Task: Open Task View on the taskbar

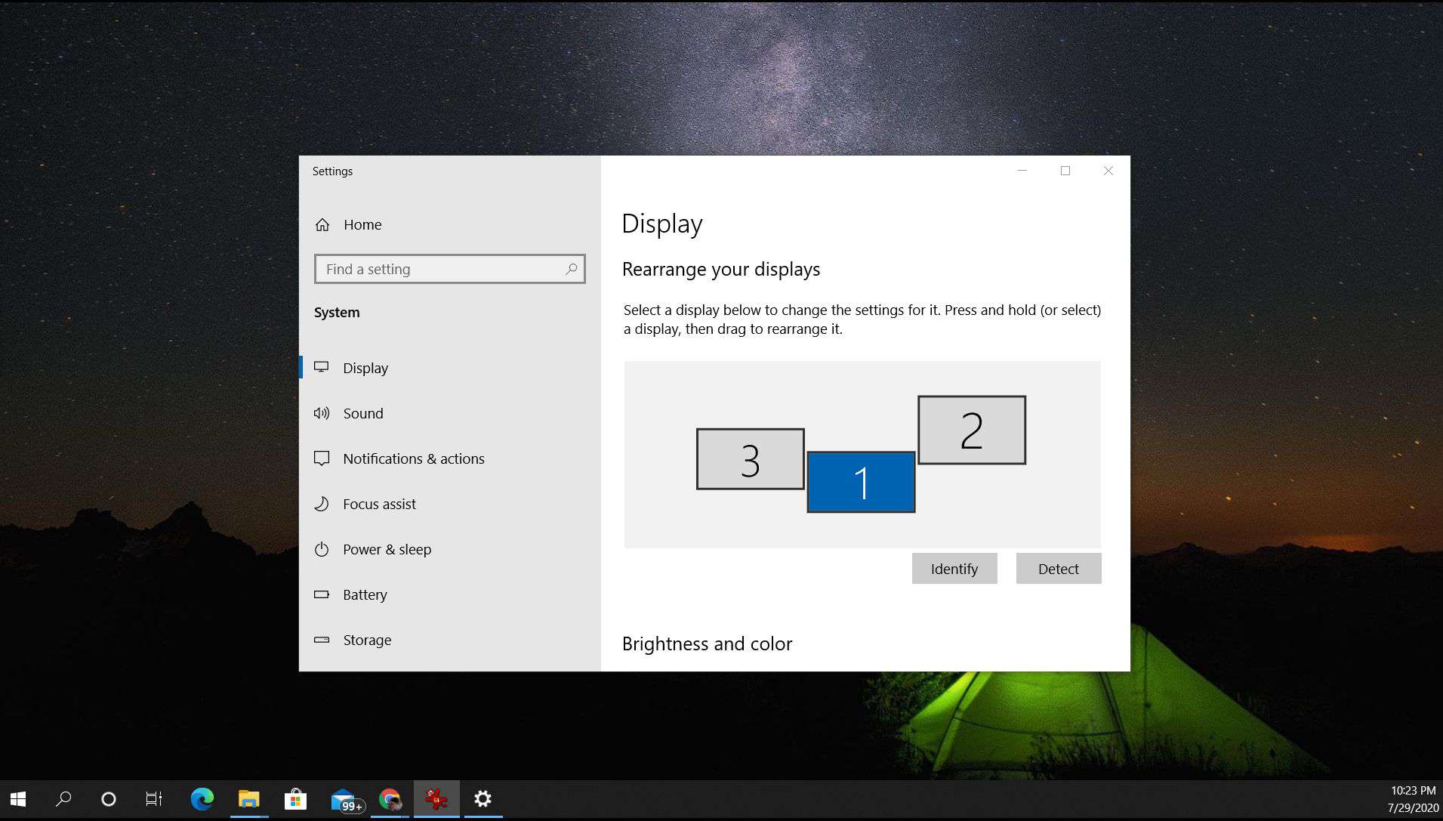Action: coord(154,799)
